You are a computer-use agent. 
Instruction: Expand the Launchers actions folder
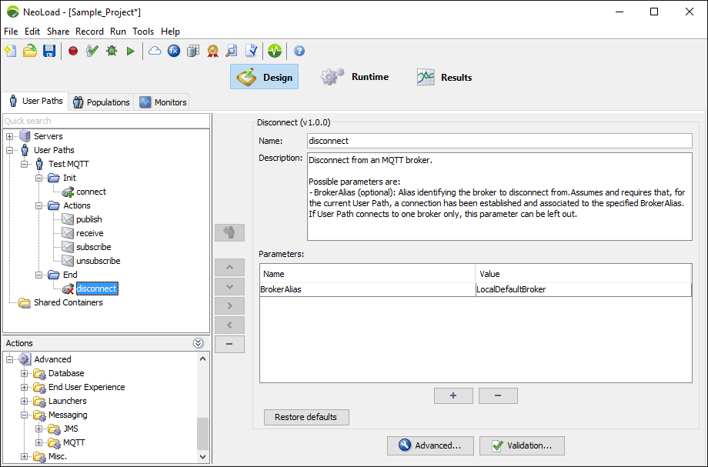25,401
